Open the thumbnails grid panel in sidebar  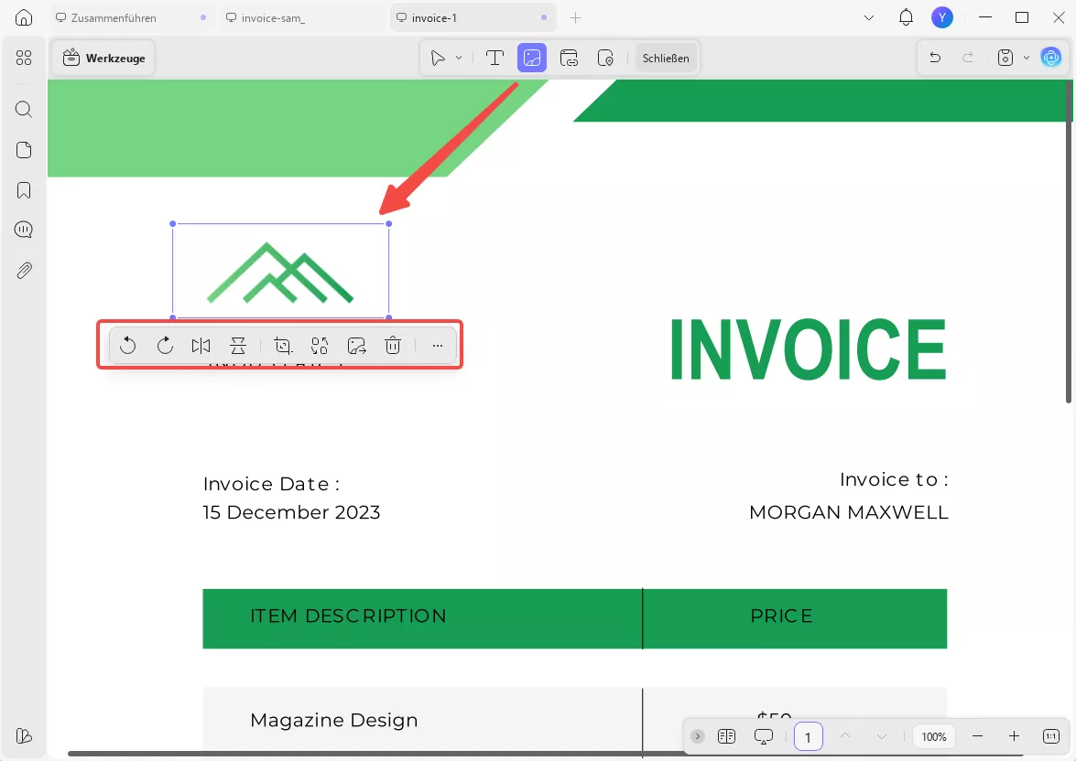point(23,59)
